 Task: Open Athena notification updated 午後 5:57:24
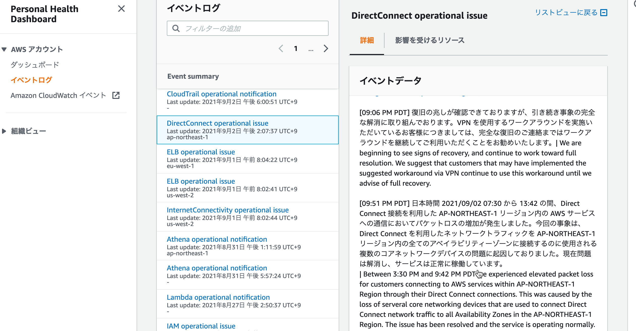coord(217,268)
